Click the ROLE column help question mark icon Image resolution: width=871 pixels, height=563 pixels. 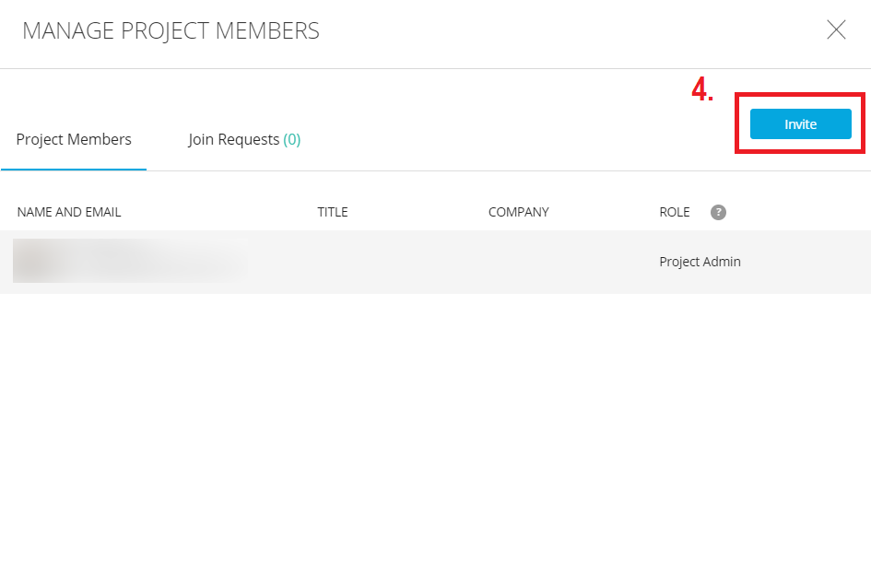(x=718, y=212)
